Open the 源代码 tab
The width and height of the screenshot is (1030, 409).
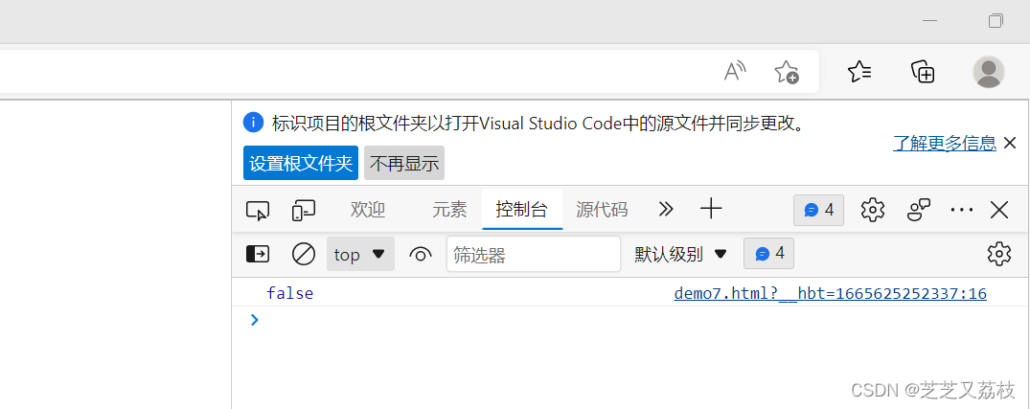[602, 210]
